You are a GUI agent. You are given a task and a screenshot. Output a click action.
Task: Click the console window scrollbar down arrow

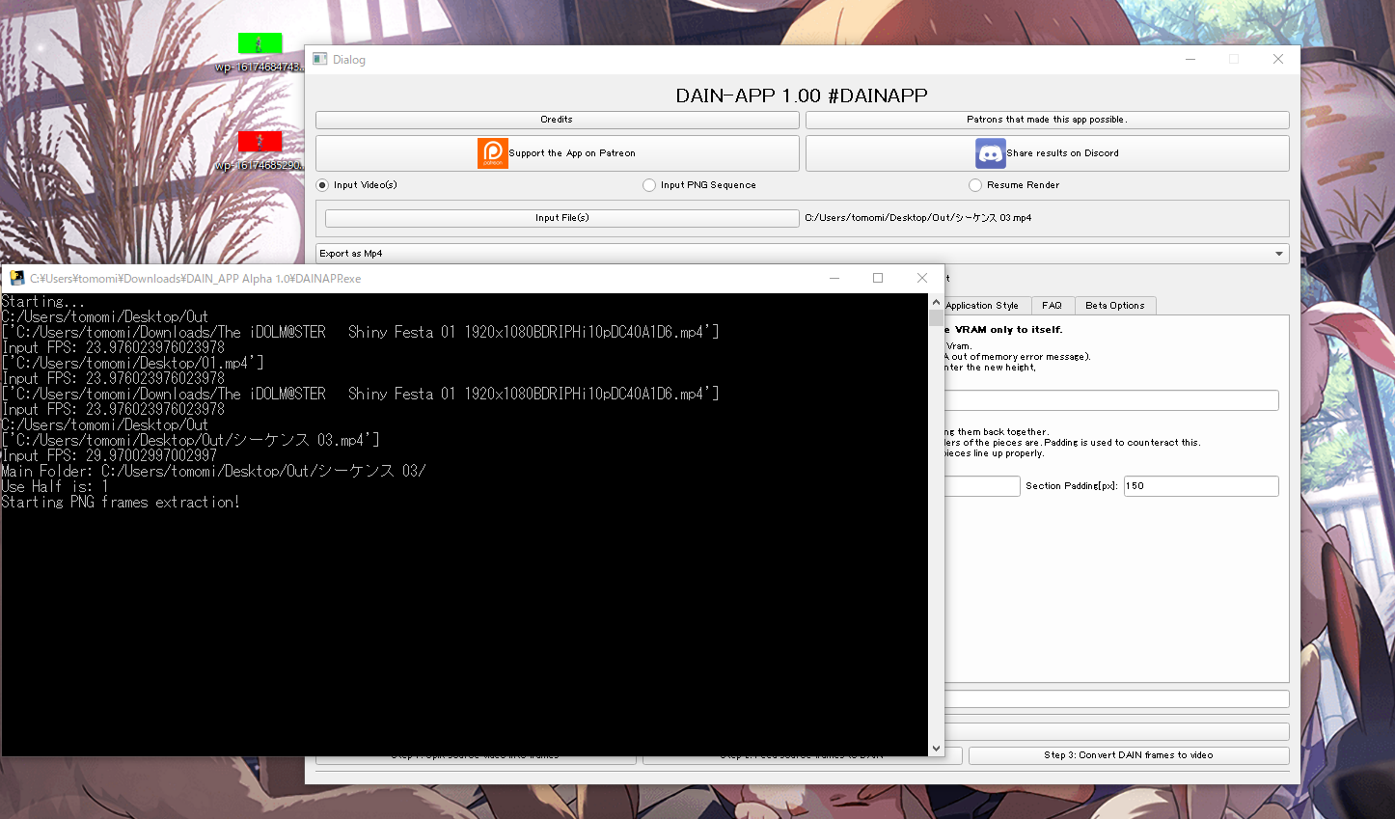(936, 749)
